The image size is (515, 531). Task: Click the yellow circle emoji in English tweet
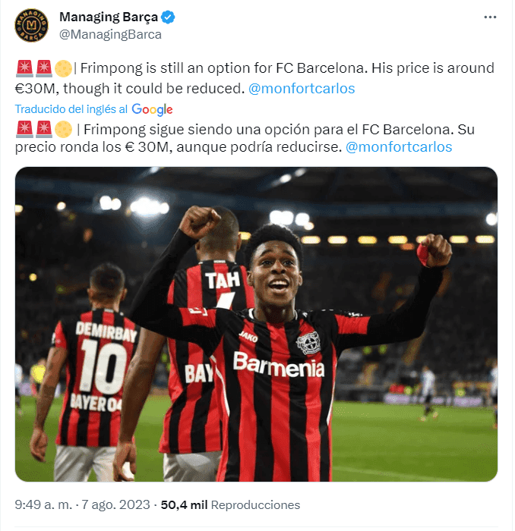click(63, 69)
